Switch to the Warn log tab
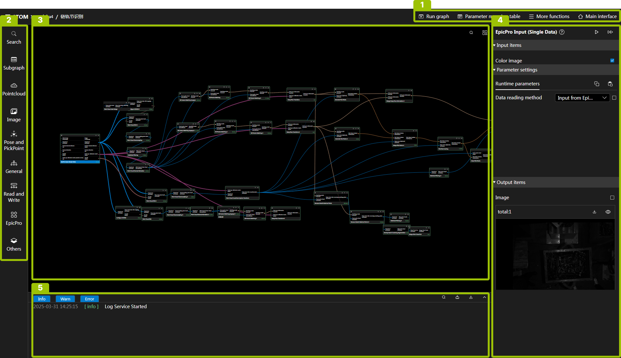Screen dimensions: 621x358 tap(65, 299)
